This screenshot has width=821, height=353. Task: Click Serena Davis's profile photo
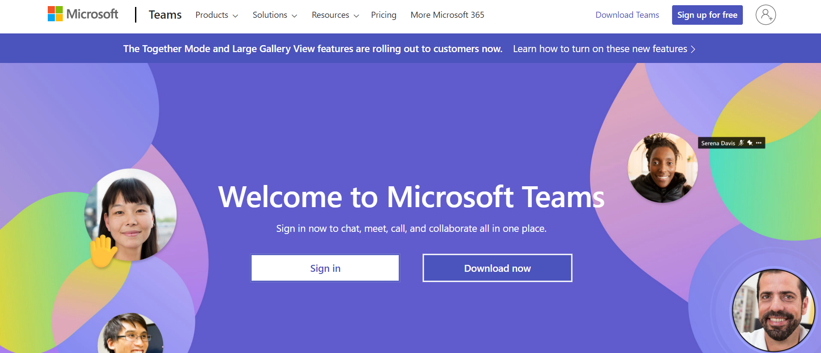[663, 168]
